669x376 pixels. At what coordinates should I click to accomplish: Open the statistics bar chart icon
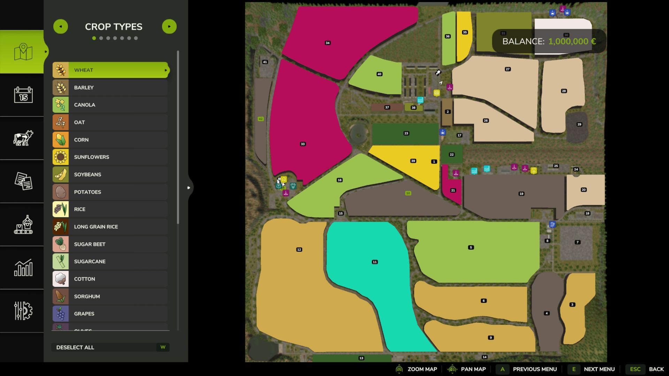tap(23, 267)
